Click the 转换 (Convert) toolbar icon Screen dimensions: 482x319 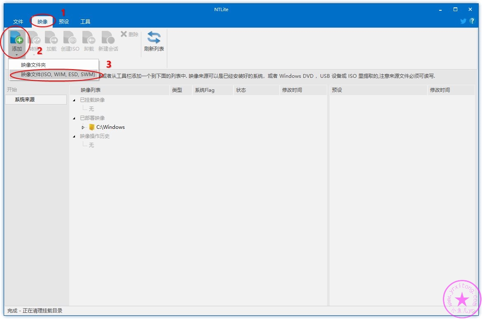(34, 37)
